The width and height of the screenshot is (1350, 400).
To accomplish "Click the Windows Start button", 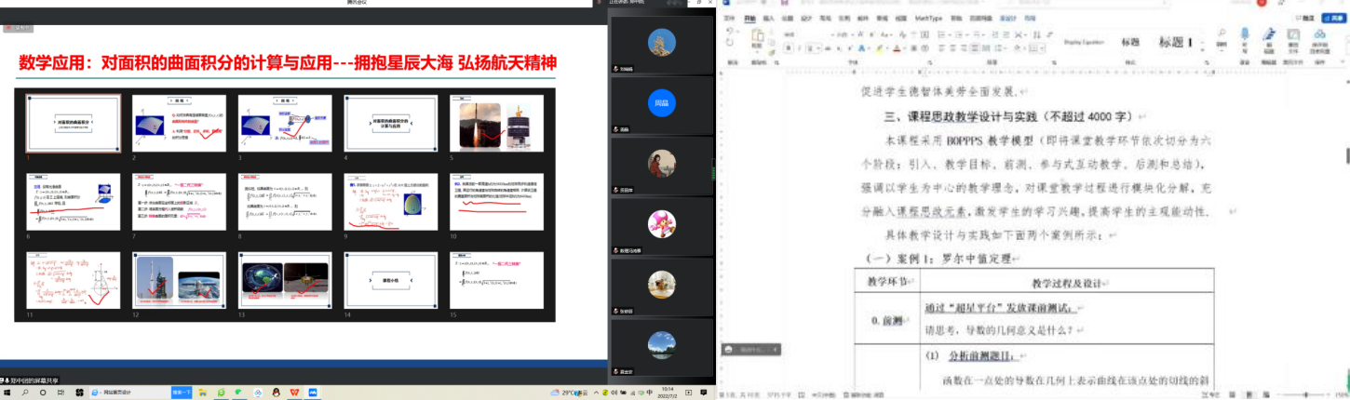I will pyautogui.click(x=7, y=393).
